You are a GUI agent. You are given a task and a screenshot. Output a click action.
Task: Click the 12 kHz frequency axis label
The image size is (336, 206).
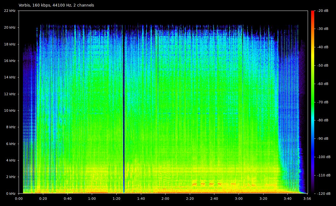click(x=10, y=94)
